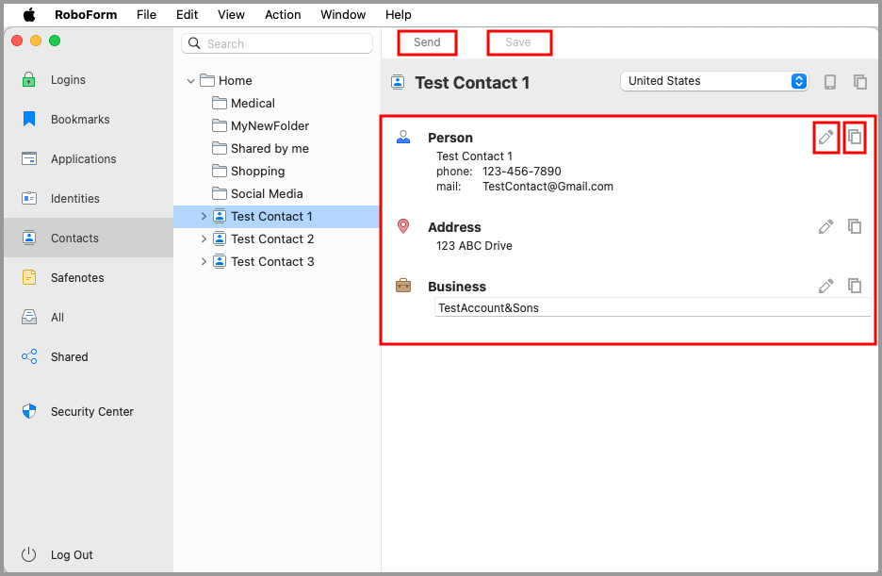Open the File menu
The image size is (882, 576).
pos(146,15)
